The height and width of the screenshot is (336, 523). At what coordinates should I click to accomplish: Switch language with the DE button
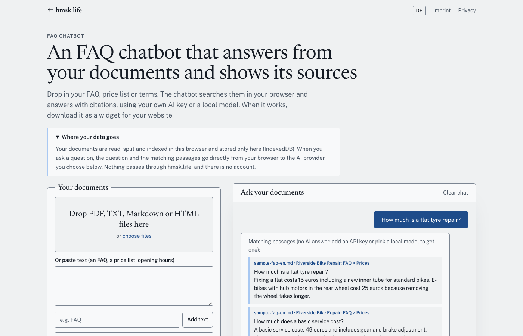point(419,10)
